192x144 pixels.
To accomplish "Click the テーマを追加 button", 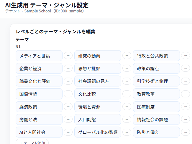I will pyautogui.click(x=32, y=142).
